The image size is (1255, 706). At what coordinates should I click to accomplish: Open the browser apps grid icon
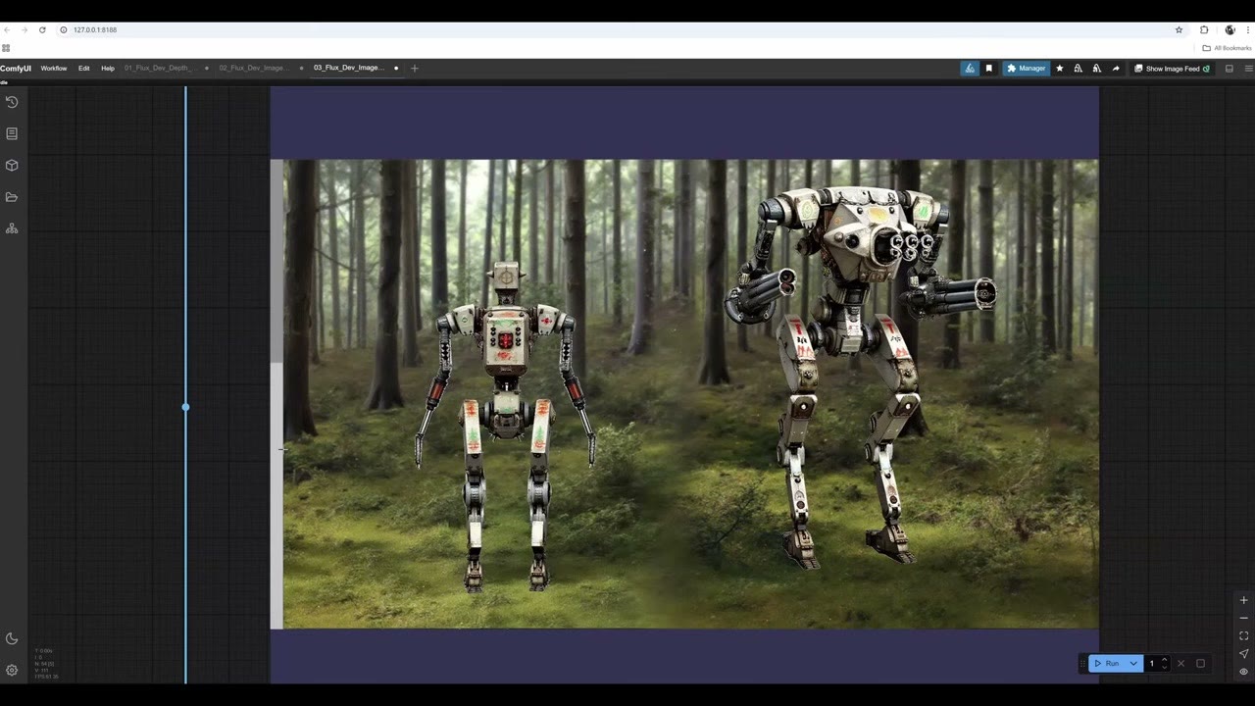[x=6, y=48]
